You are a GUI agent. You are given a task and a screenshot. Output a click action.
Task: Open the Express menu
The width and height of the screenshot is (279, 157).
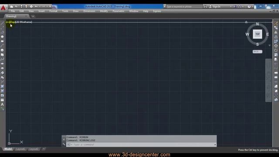tap(157, 11)
